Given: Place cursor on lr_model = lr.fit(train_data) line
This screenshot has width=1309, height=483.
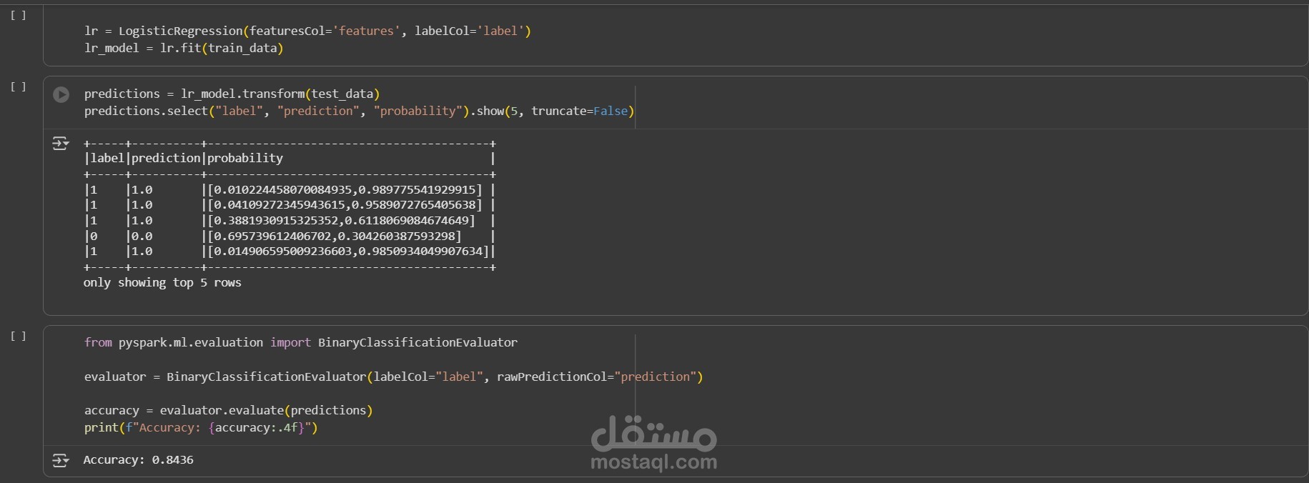Looking at the screenshot, I should pyautogui.click(x=184, y=48).
